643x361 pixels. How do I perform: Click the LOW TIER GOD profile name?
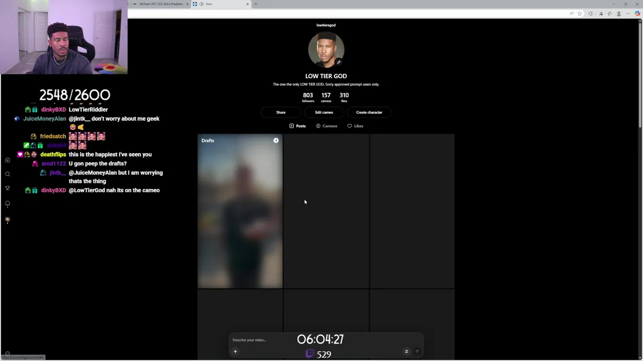click(326, 76)
